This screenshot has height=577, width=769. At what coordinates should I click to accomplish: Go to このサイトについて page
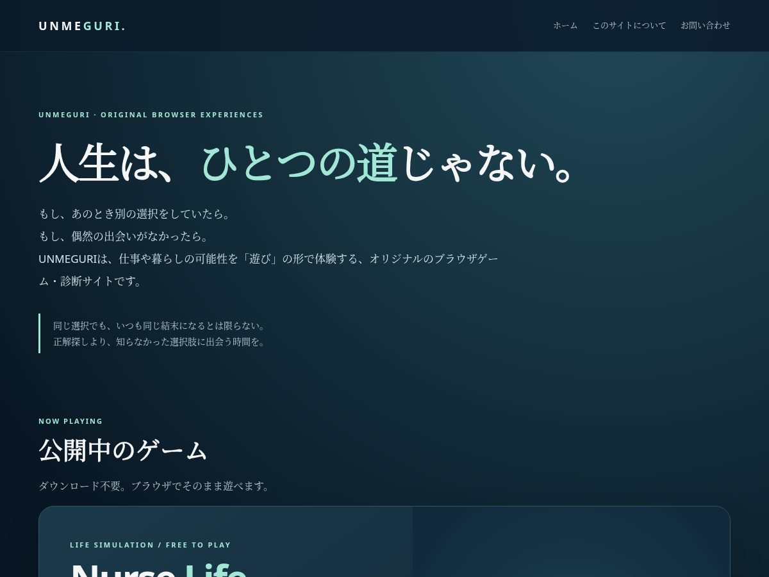point(629,26)
